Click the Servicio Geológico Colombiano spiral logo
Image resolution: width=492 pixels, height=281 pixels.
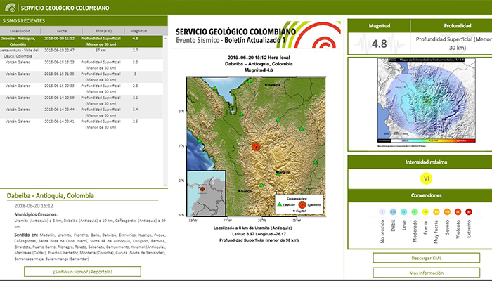point(9,7)
